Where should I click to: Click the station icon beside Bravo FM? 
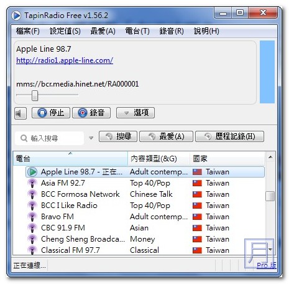[32, 217]
